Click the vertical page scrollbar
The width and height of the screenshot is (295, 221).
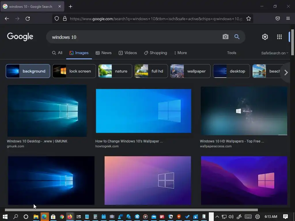click(x=293, y=42)
